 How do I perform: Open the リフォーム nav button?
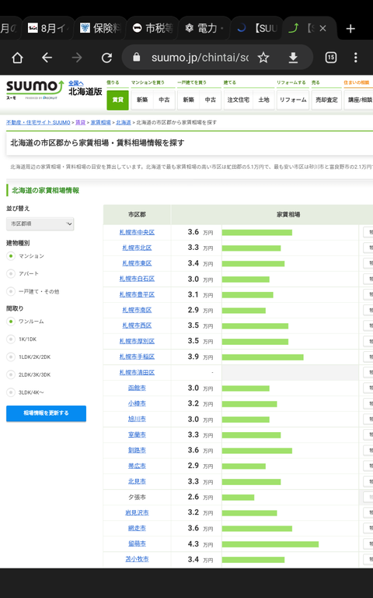293,100
